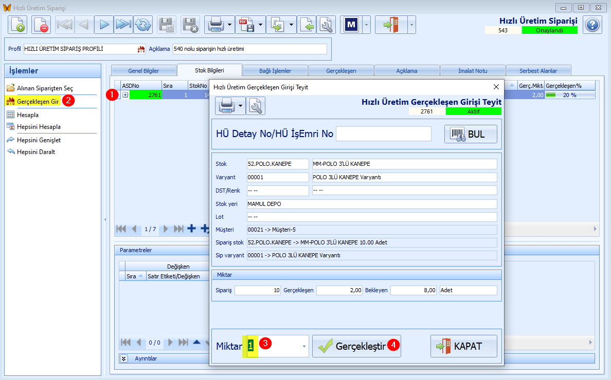Click the printer icon in main toolbar
This screenshot has width=611, height=380.
point(215,25)
